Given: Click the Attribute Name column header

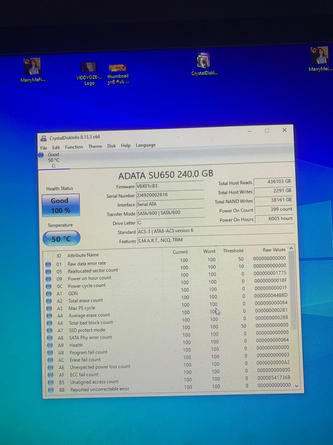Looking at the screenshot, I should [83, 255].
